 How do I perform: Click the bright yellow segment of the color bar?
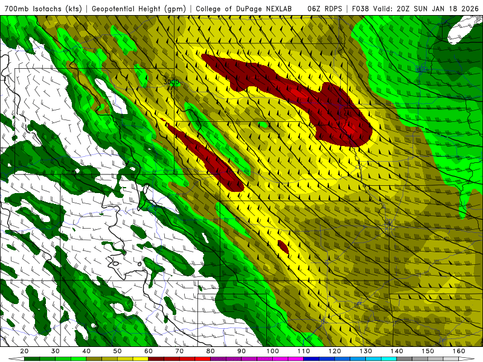(x=141, y=358)
